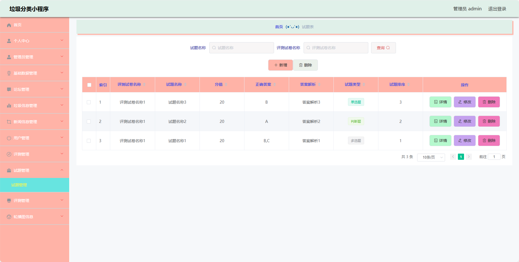
Task: Click the crop icon beside 新闻信息管理
Action: click(x=9, y=122)
